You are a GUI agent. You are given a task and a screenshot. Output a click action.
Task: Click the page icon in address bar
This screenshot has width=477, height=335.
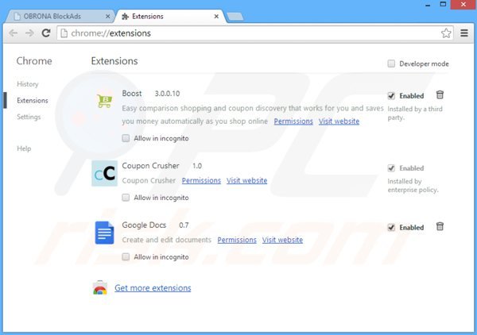(x=64, y=33)
